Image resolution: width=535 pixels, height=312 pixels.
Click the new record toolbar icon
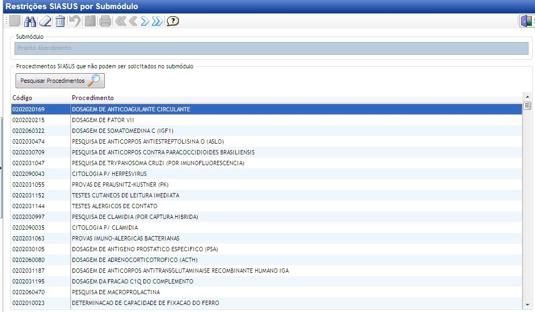tap(15, 21)
